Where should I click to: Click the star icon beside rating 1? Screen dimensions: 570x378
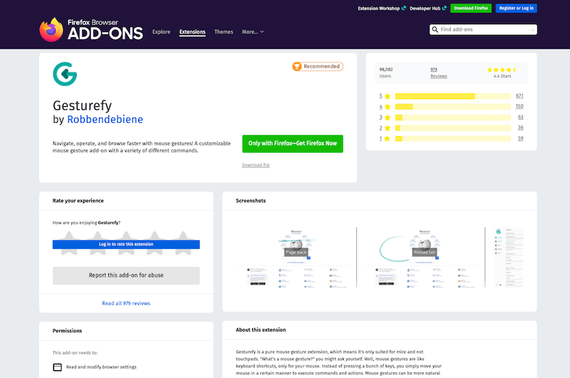[388, 138]
